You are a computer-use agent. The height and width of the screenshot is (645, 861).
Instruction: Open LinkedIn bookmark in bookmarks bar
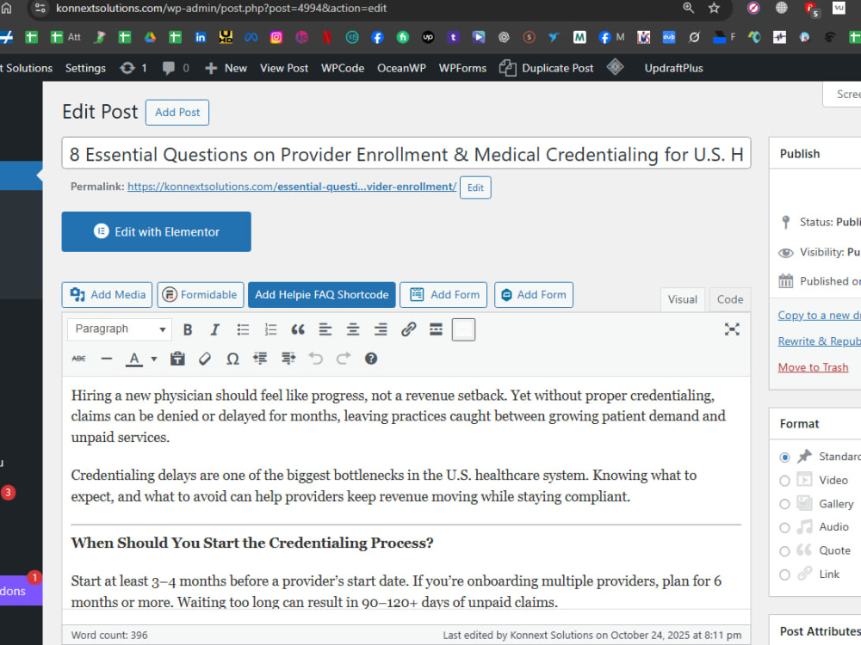[x=201, y=37]
